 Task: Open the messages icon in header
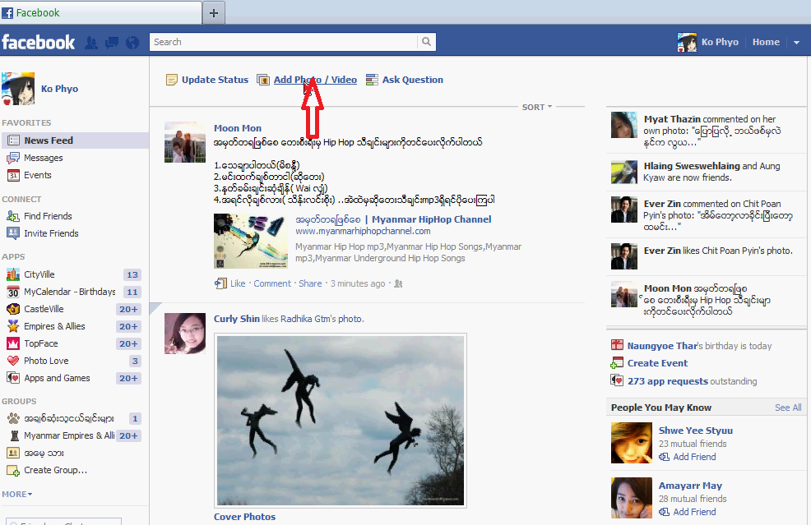click(112, 43)
